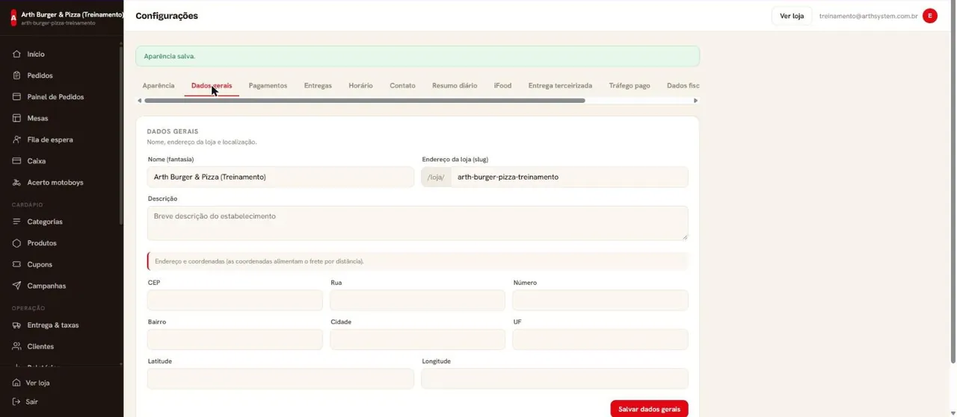957x417 pixels.
Task: Click the Pedidos clipboard icon
Action: [x=16, y=75]
